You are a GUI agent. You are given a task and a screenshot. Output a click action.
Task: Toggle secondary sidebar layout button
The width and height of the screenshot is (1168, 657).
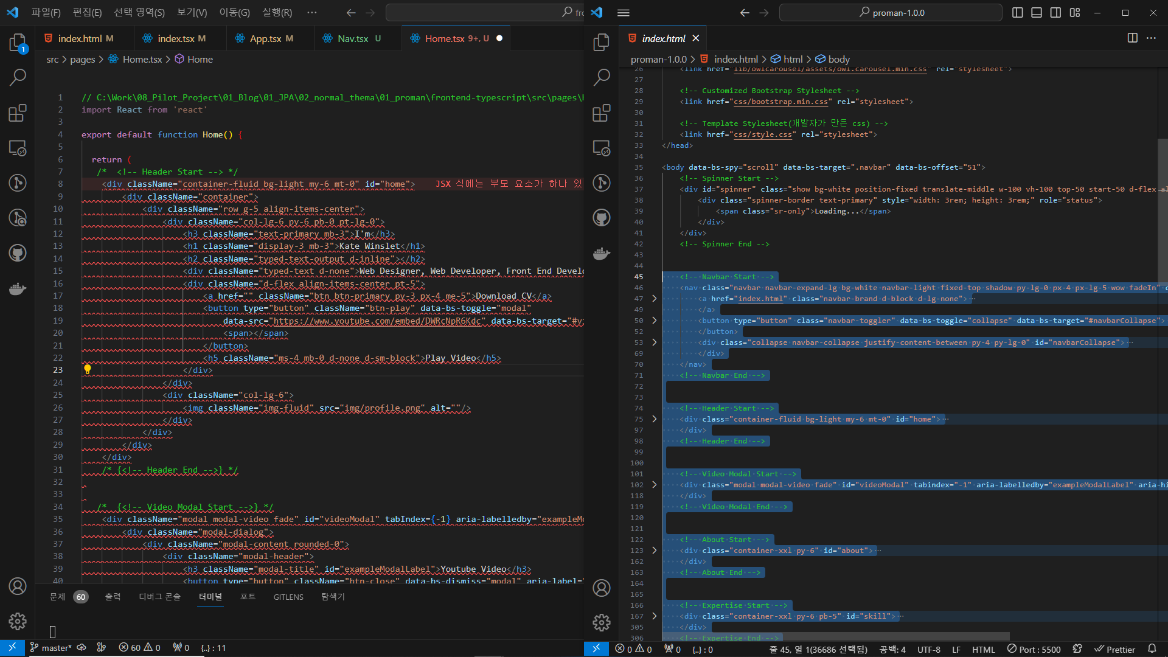point(1056,13)
